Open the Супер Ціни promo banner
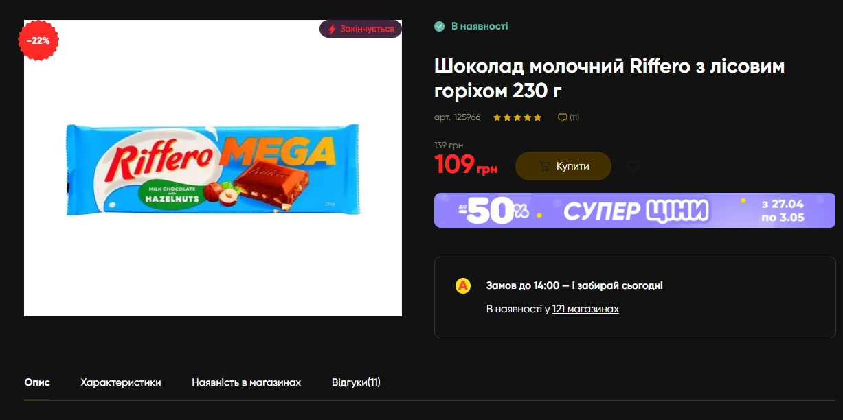Screen dimensions: 843x420 click(635, 210)
